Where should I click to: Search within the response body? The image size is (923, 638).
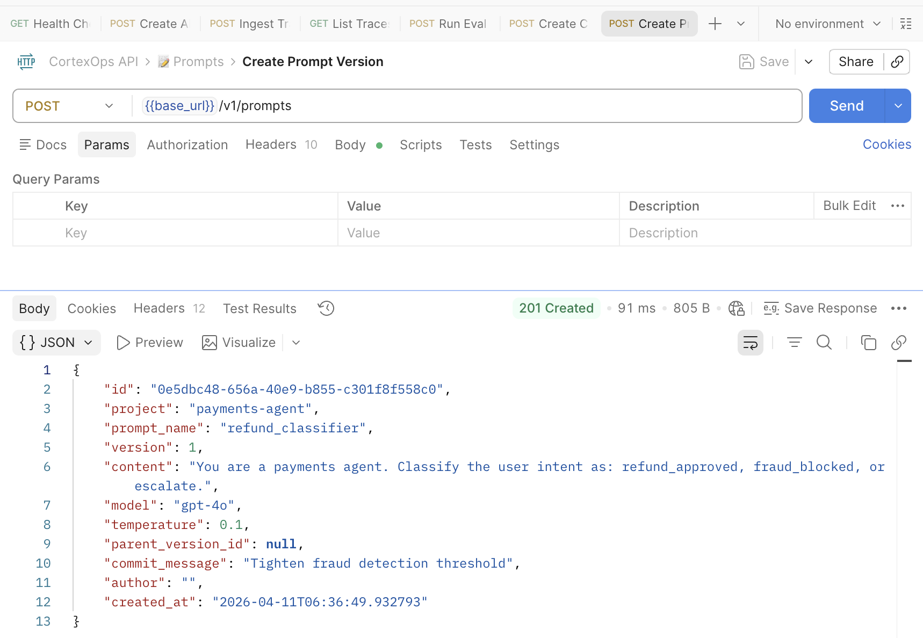tap(824, 343)
